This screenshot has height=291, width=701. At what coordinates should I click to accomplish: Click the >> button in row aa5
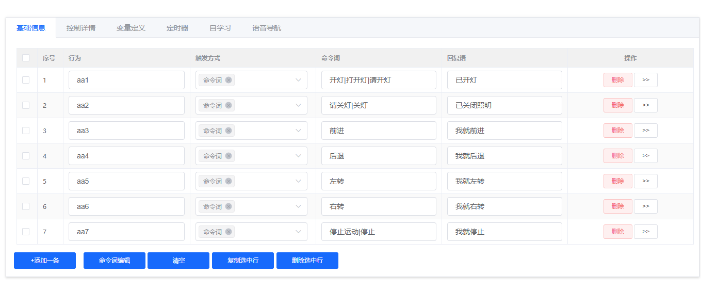(646, 181)
